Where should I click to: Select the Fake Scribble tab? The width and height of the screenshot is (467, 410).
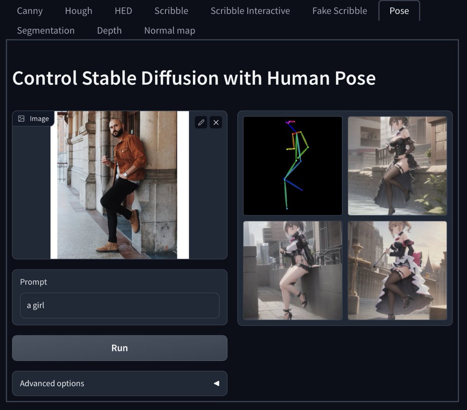pyautogui.click(x=339, y=11)
